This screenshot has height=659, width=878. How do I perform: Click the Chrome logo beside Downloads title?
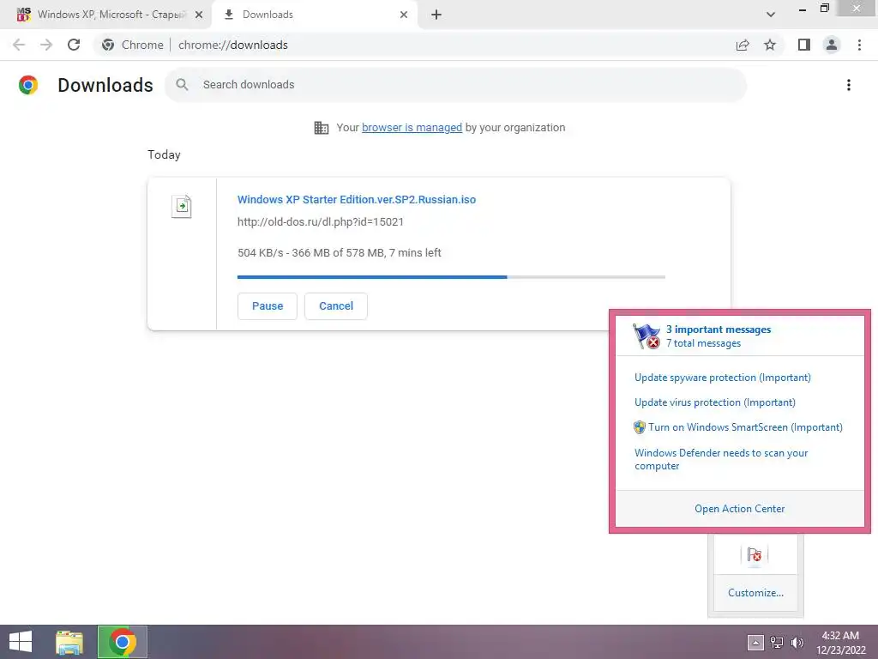point(28,85)
